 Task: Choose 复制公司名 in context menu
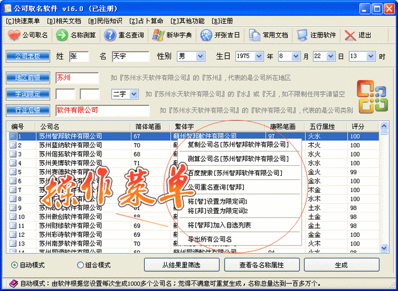[x=240, y=145]
